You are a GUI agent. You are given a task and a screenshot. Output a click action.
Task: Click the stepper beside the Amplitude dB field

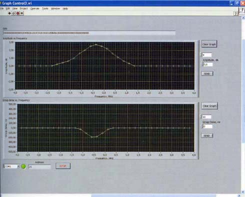tap(202, 64)
